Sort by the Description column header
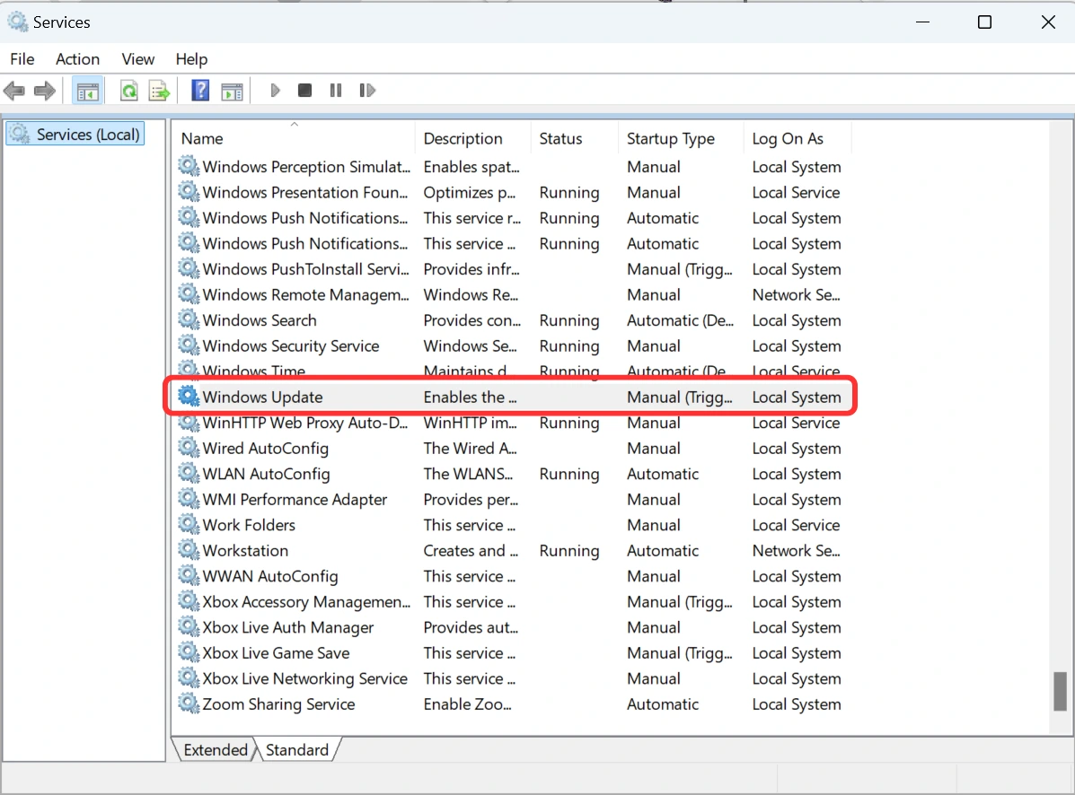Image resolution: width=1075 pixels, height=795 pixels. pyautogui.click(x=472, y=138)
